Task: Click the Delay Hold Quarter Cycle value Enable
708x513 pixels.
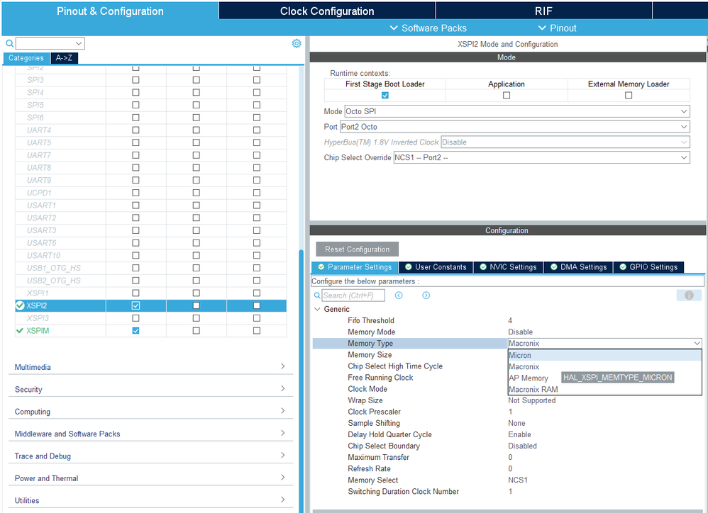Action: click(x=519, y=434)
